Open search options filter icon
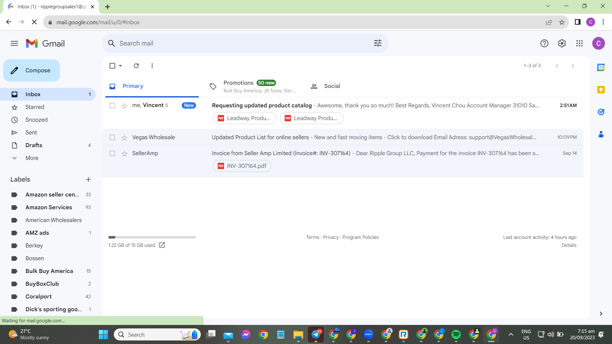 coord(378,43)
